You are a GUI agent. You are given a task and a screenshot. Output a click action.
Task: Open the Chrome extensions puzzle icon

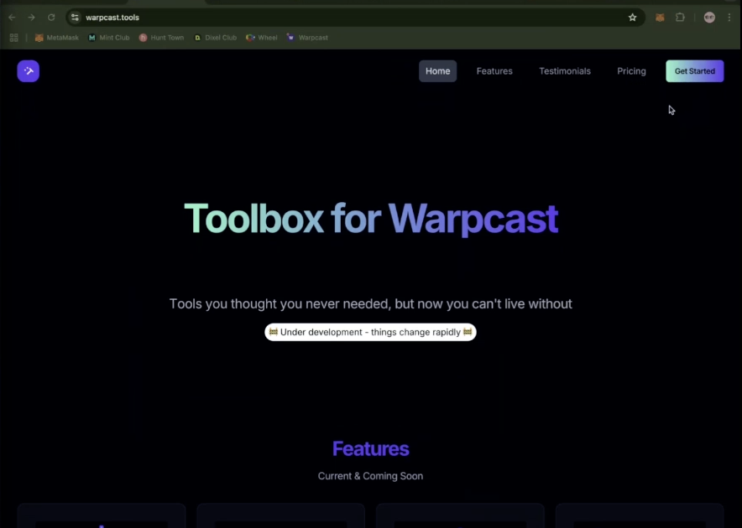680,17
